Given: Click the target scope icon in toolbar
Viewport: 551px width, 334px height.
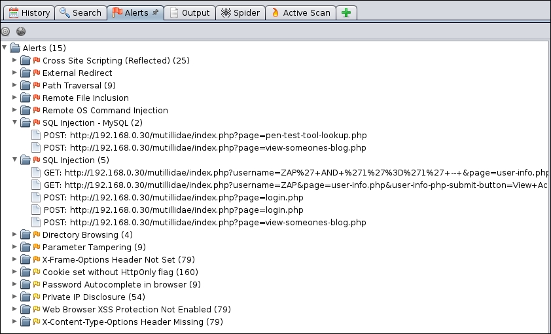Looking at the screenshot, I should point(5,31).
